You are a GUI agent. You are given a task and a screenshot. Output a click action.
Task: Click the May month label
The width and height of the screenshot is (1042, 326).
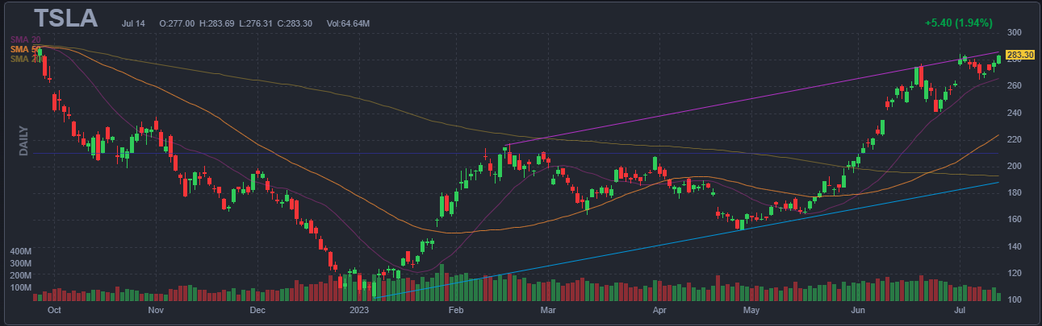click(x=751, y=309)
